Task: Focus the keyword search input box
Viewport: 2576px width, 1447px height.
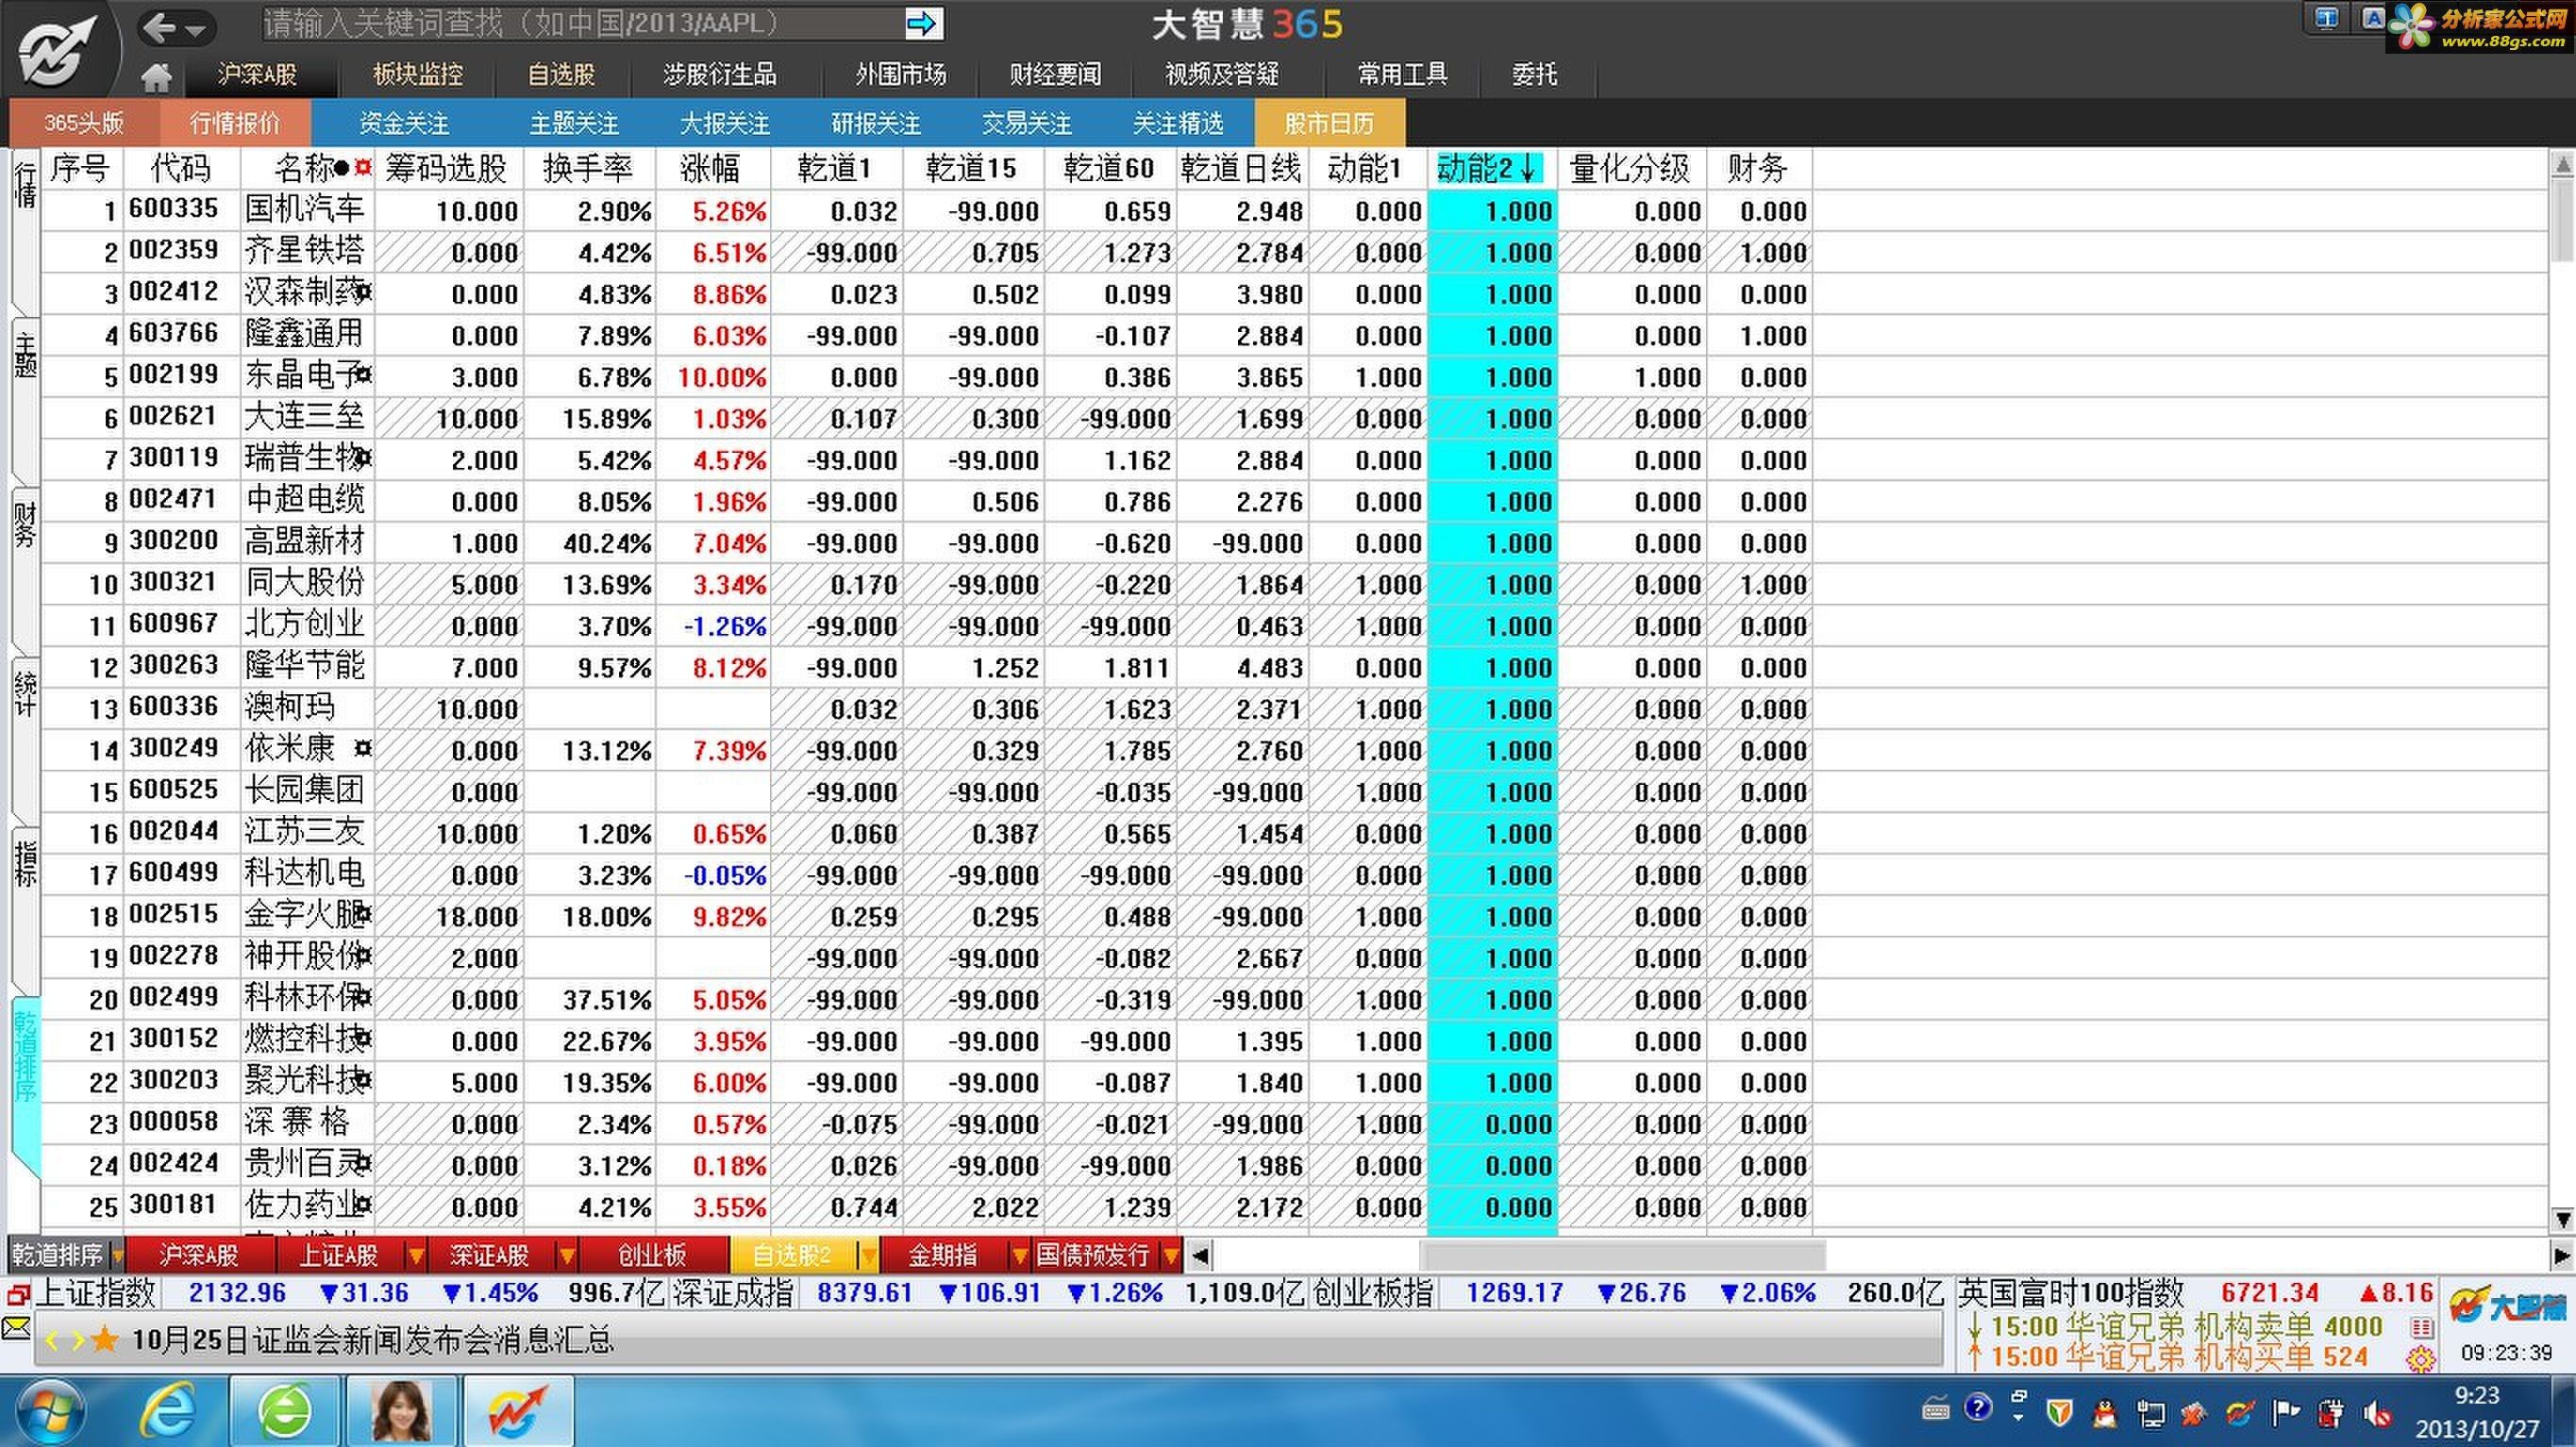Action: (x=582, y=23)
